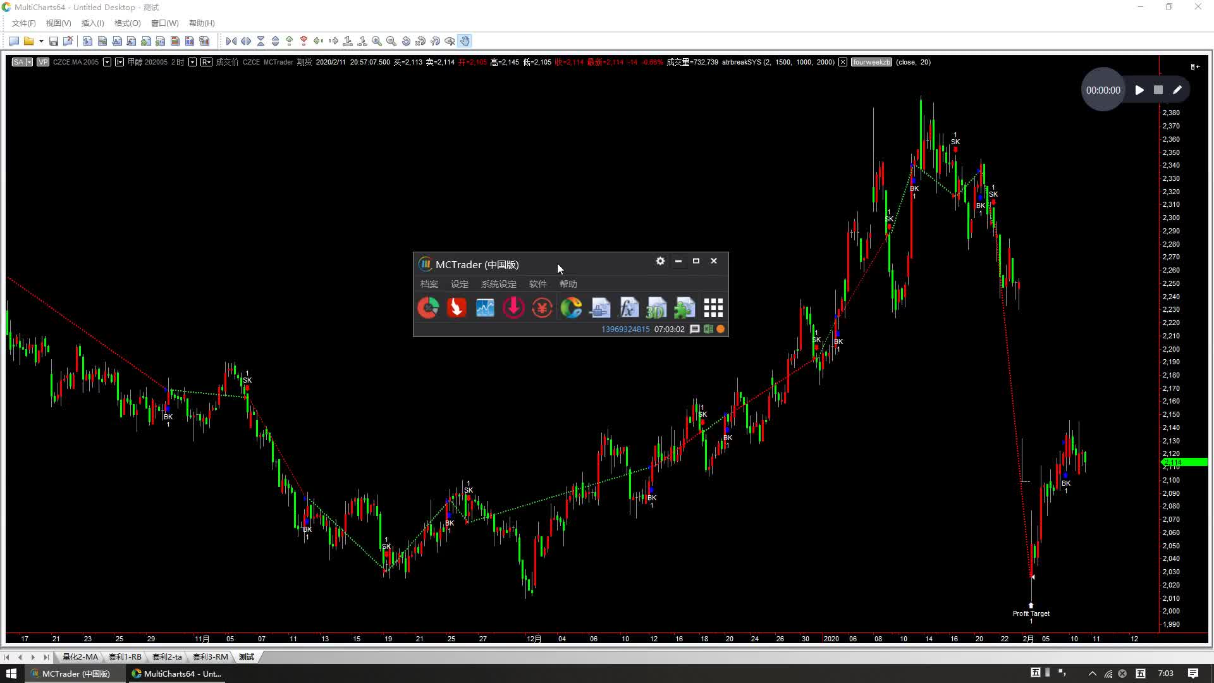Viewport: 1214px width, 683px height.
Task: Click the formula fx document icon in toolbar
Action: [132, 41]
